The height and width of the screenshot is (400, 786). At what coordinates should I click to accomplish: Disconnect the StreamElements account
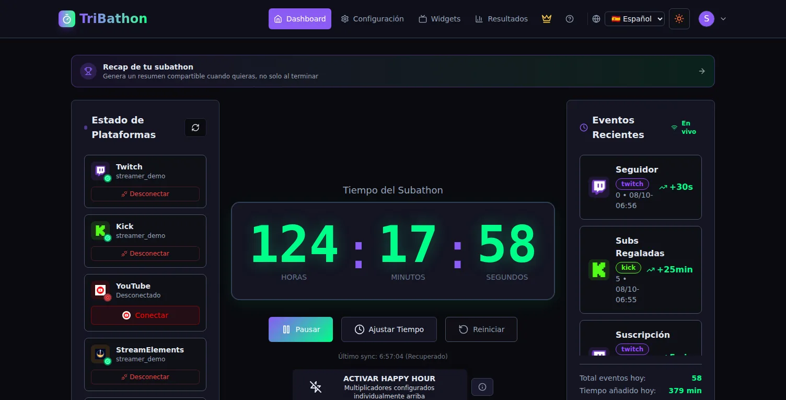145,377
